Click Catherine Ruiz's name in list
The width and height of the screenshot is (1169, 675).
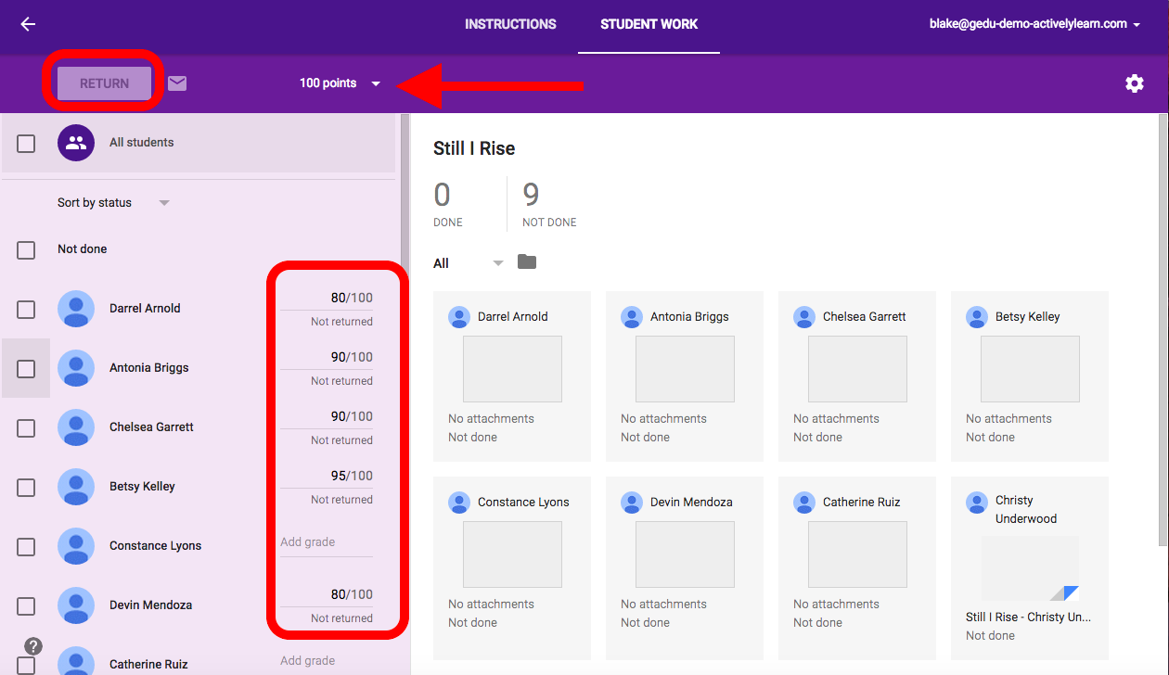(x=148, y=664)
